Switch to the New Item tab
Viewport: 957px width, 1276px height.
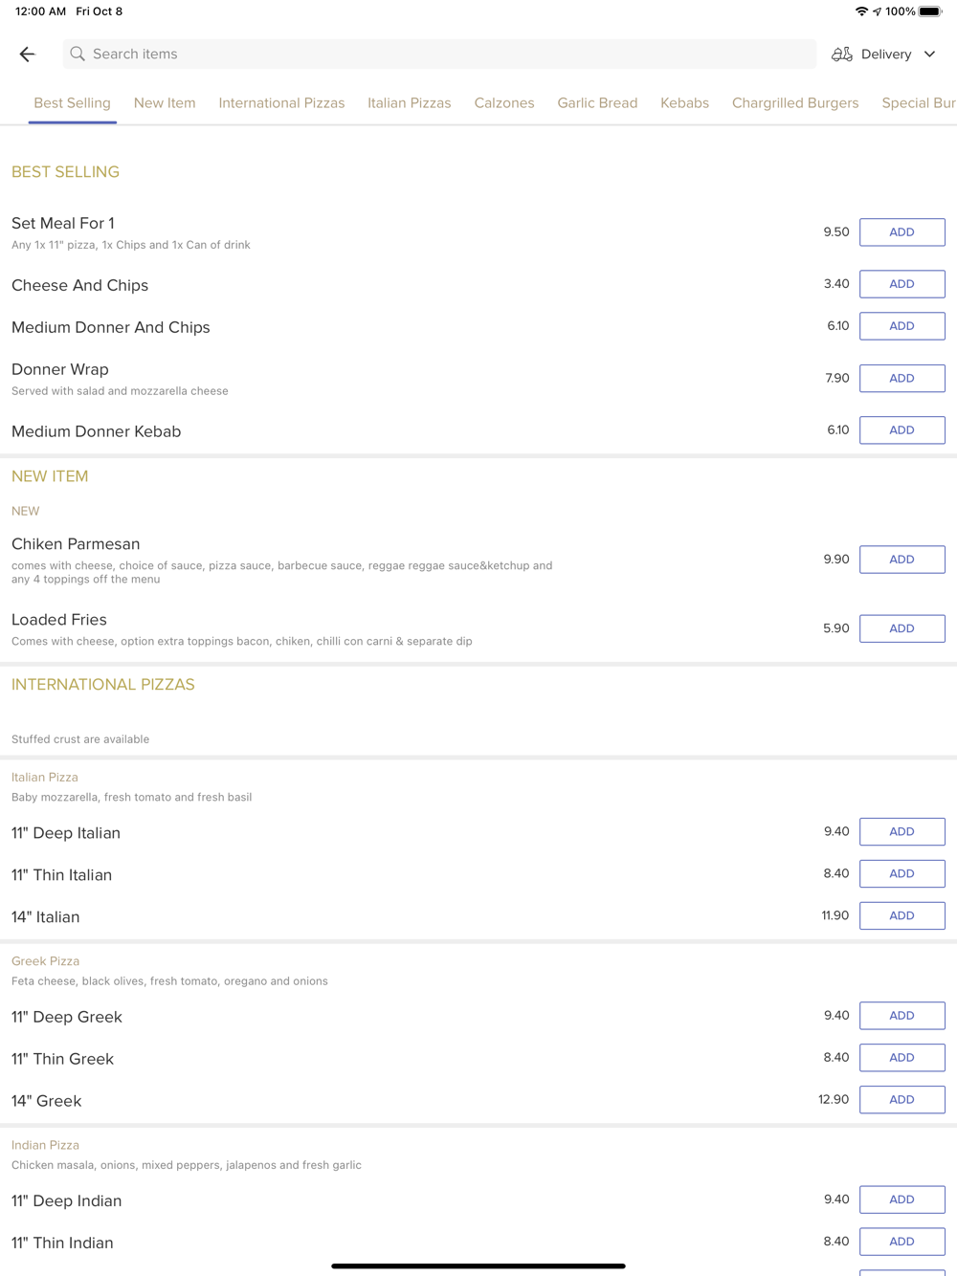click(165, 103)
